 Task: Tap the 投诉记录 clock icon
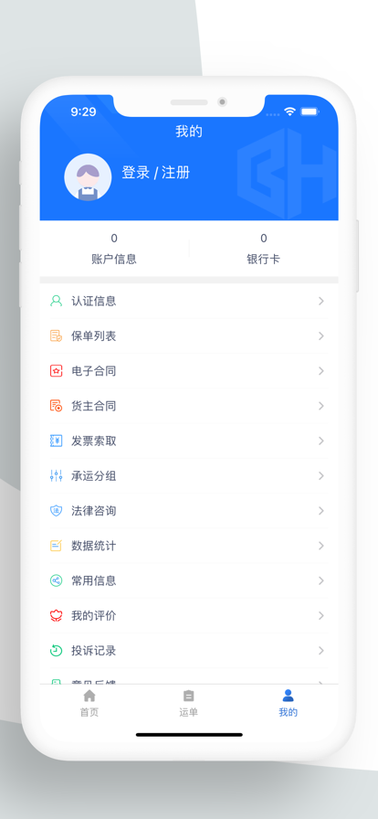(56, 651)
